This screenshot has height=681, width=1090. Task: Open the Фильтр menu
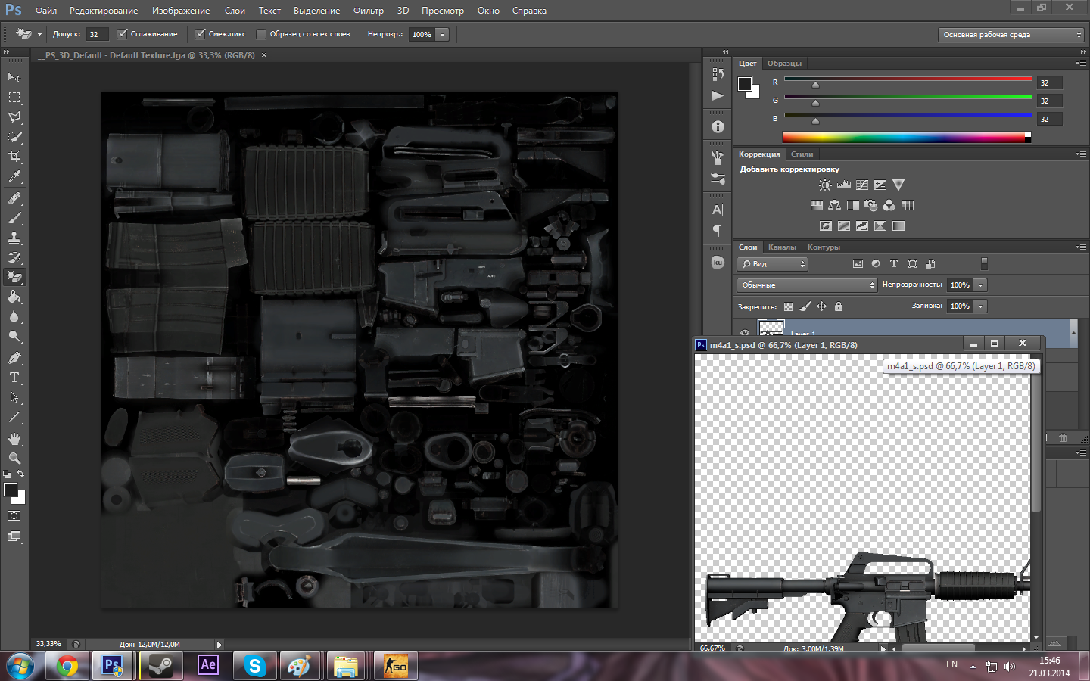click(x=368, y=11)
